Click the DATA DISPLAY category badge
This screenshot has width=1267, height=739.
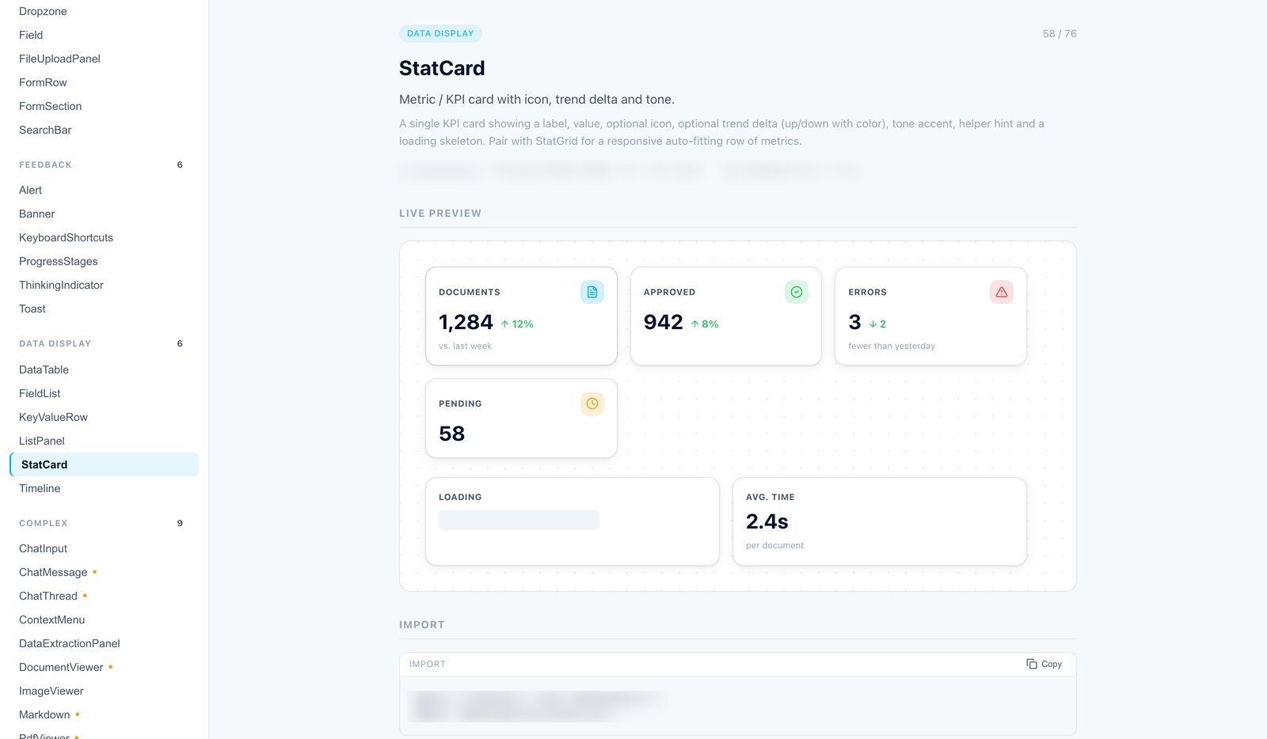point(440,33)
